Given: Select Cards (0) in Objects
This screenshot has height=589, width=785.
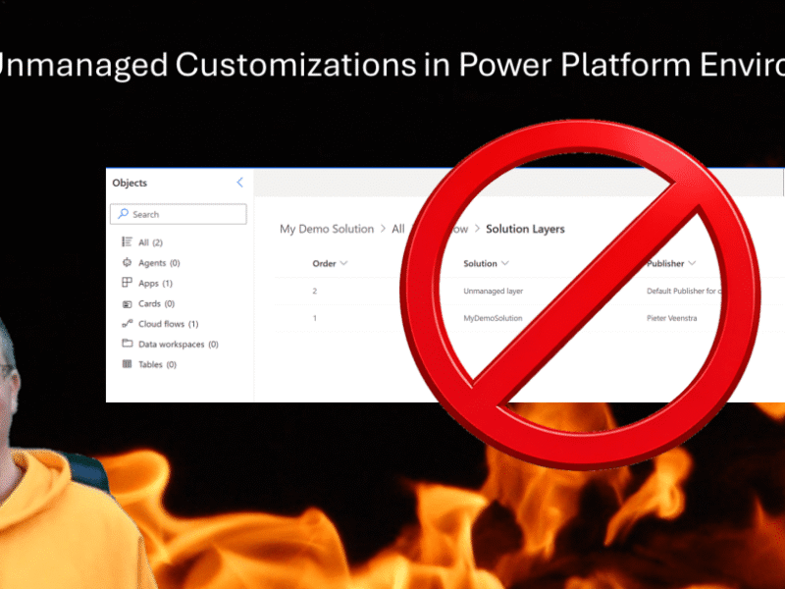Looking at the screenshot, I should [156, 303].
